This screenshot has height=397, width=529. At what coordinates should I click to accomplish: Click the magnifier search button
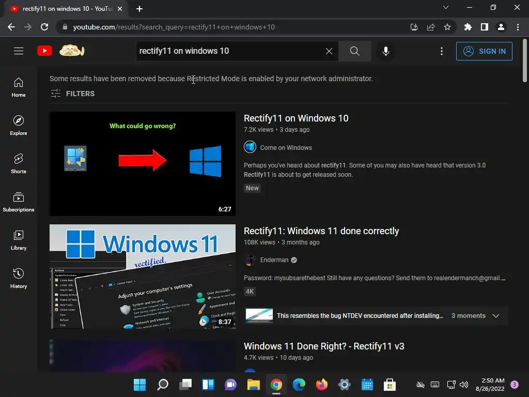(x=354, y=51)
